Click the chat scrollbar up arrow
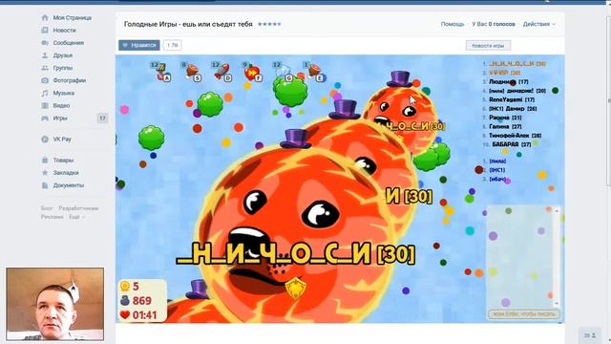Image resolution: width=611 pixels, height=344 pixels. (x=557, y=210)
